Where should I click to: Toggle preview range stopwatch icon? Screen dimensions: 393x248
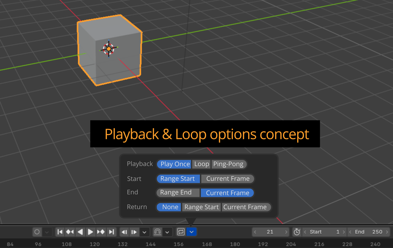(x=297, y=232)
